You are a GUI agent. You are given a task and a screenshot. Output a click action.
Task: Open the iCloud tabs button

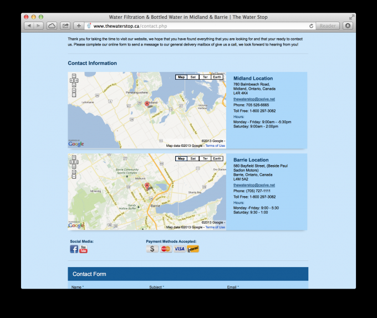[52, 25]
